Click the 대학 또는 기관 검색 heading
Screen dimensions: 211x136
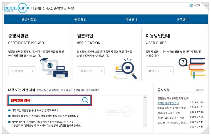[x=22, y=90]
